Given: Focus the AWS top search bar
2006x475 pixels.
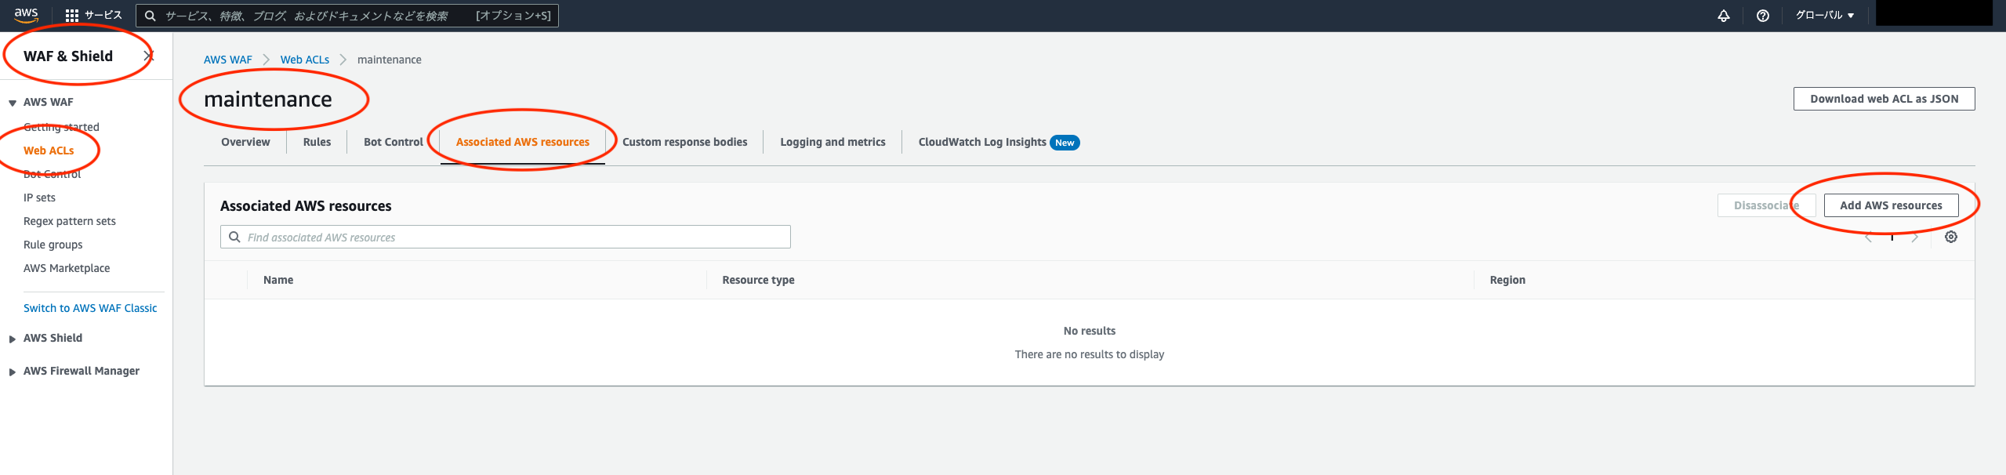Looking at the screenshot, I should (347, 16).
